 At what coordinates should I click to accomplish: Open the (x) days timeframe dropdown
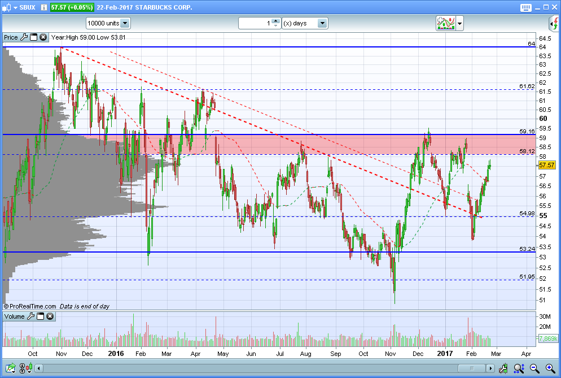pos(305,23)
